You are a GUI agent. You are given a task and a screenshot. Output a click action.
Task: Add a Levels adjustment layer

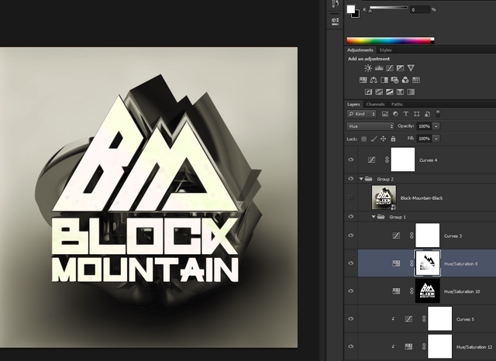[379, 68]
